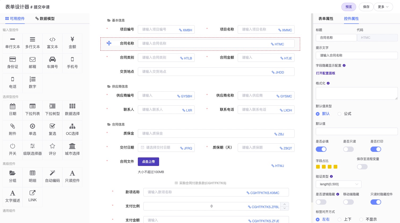Choose the 金额 currency control
Screen dimensions: 400x223
click(72, 43)
